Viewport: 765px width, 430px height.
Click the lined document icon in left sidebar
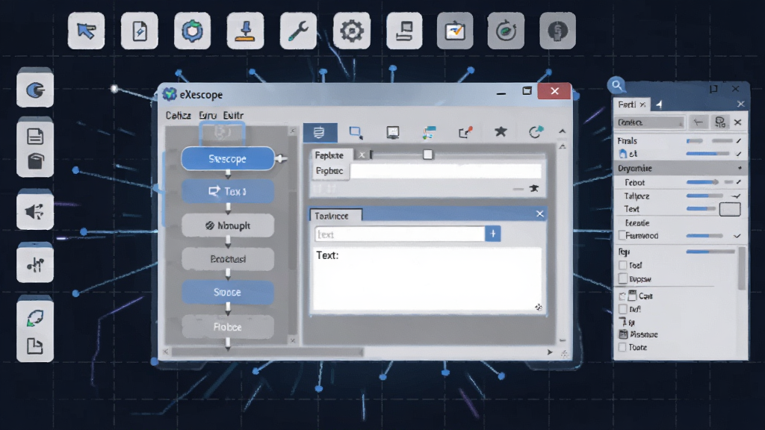[35, 136]
